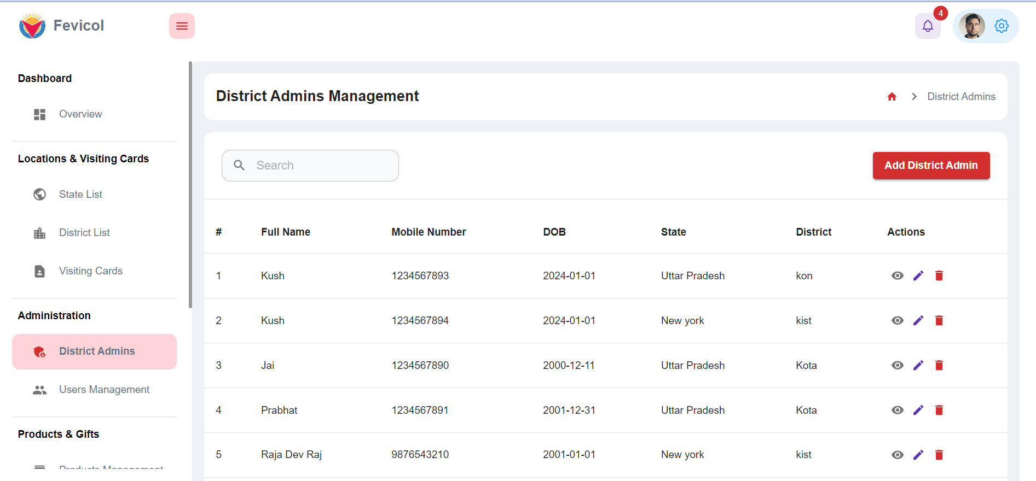This screenshot has height=481, width=1036.
Task: Open the notifications bell icon
Action: point(928,26)
